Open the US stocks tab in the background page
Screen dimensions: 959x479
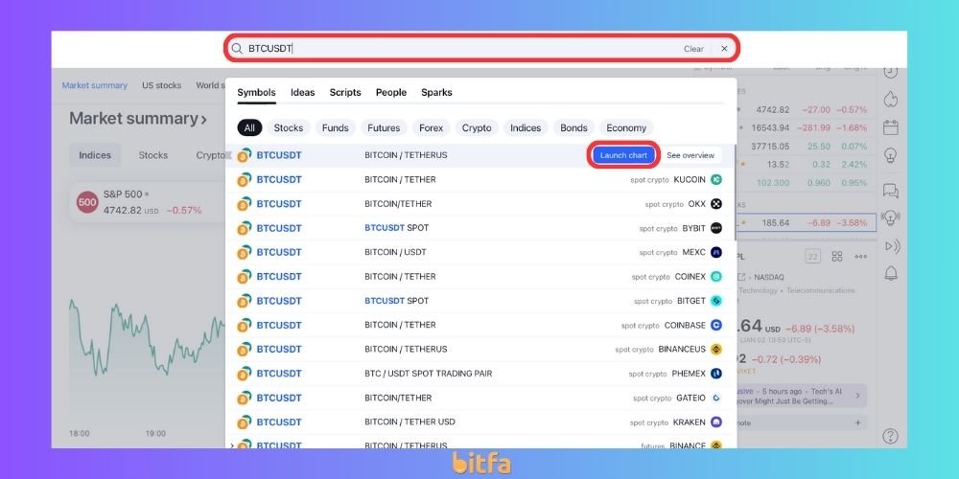coord(161,85)
